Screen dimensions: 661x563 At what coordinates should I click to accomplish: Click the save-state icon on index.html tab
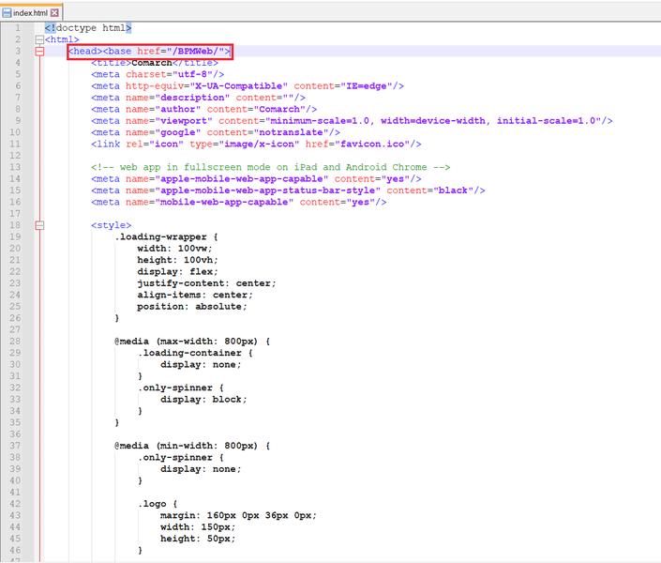[7, 12]
